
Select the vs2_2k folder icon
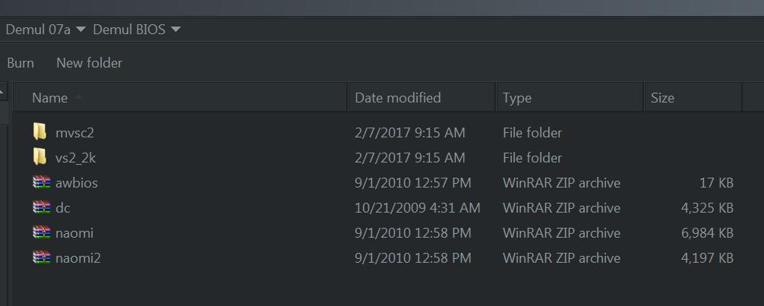click(x=39, y=157)
